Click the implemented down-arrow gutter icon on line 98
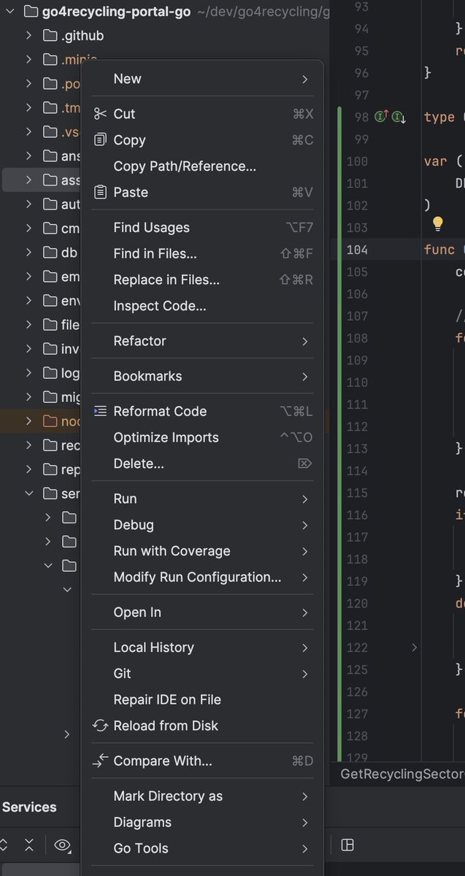 (399, 117)
